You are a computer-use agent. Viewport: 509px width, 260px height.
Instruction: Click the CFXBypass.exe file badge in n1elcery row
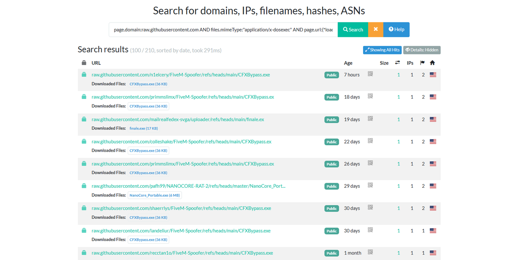[148, 84]
